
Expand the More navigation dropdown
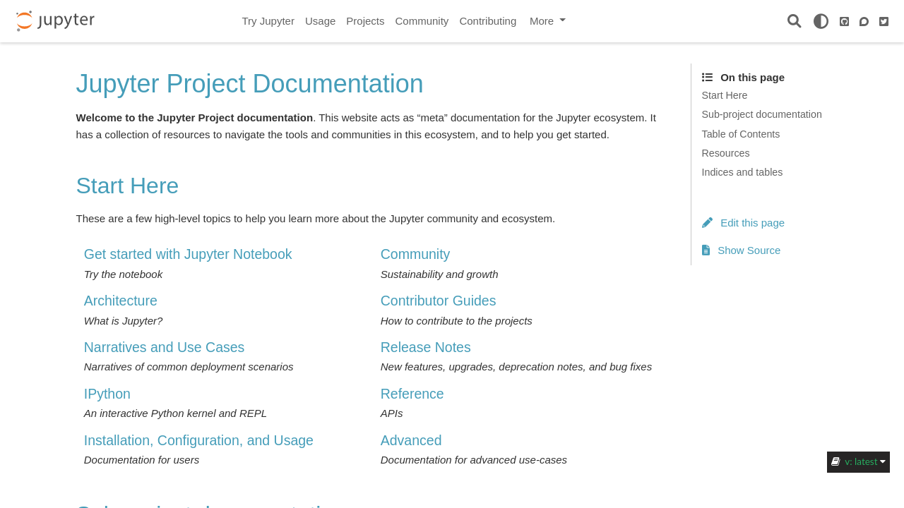click(547, 21)
